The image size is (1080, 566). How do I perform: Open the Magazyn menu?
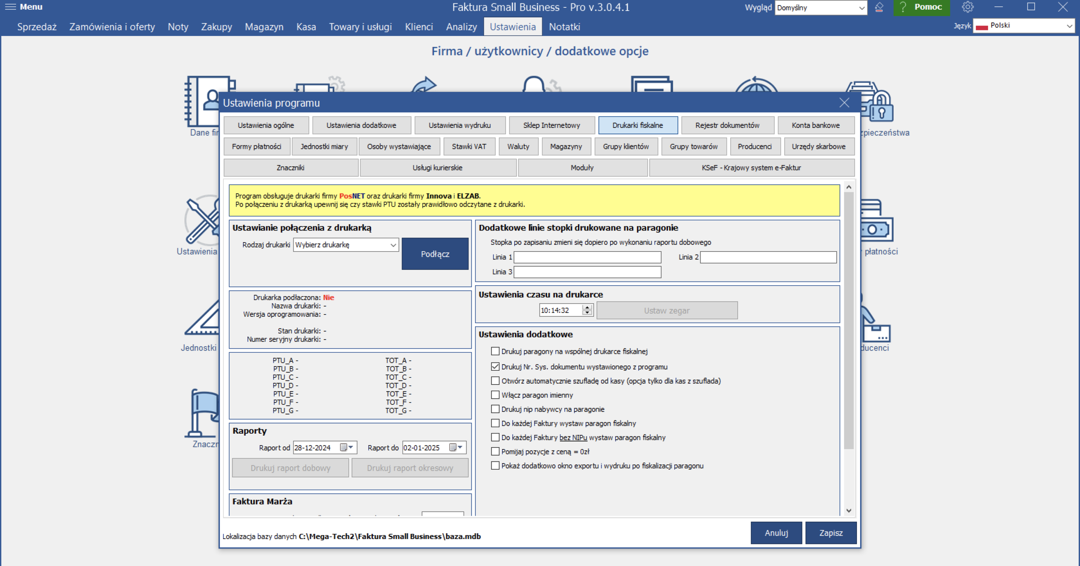pos(264,27)
